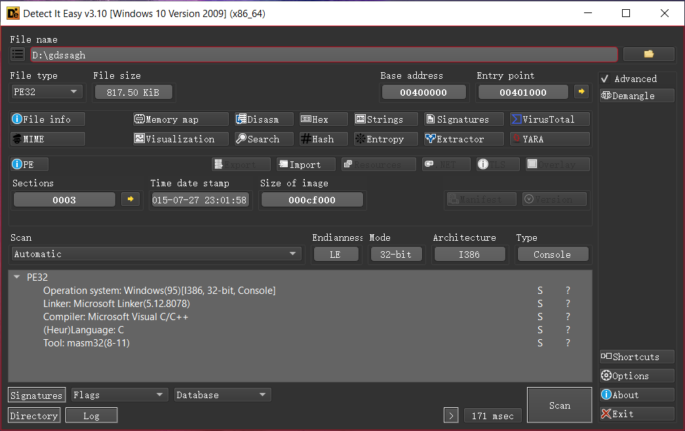685x431 pixels.
Task: Click S next to Linker row
Action: (x=540, y=303)
